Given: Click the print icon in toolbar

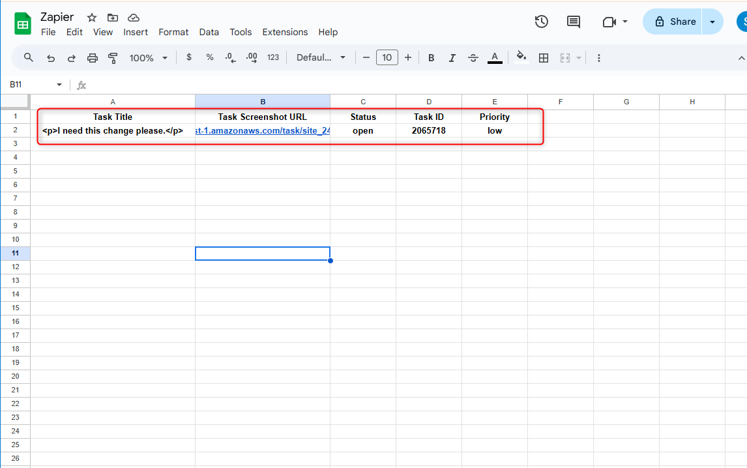Looking at the screenshot, I should click(x=93, y=58).
